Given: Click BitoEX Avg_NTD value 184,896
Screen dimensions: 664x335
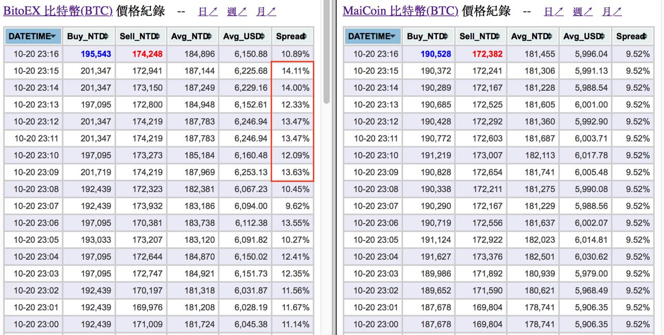Looking at the screenshot, I should click(200, 54).
